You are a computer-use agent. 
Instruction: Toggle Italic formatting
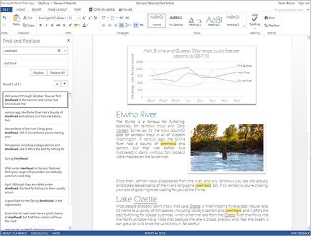[x=46, y=25]
